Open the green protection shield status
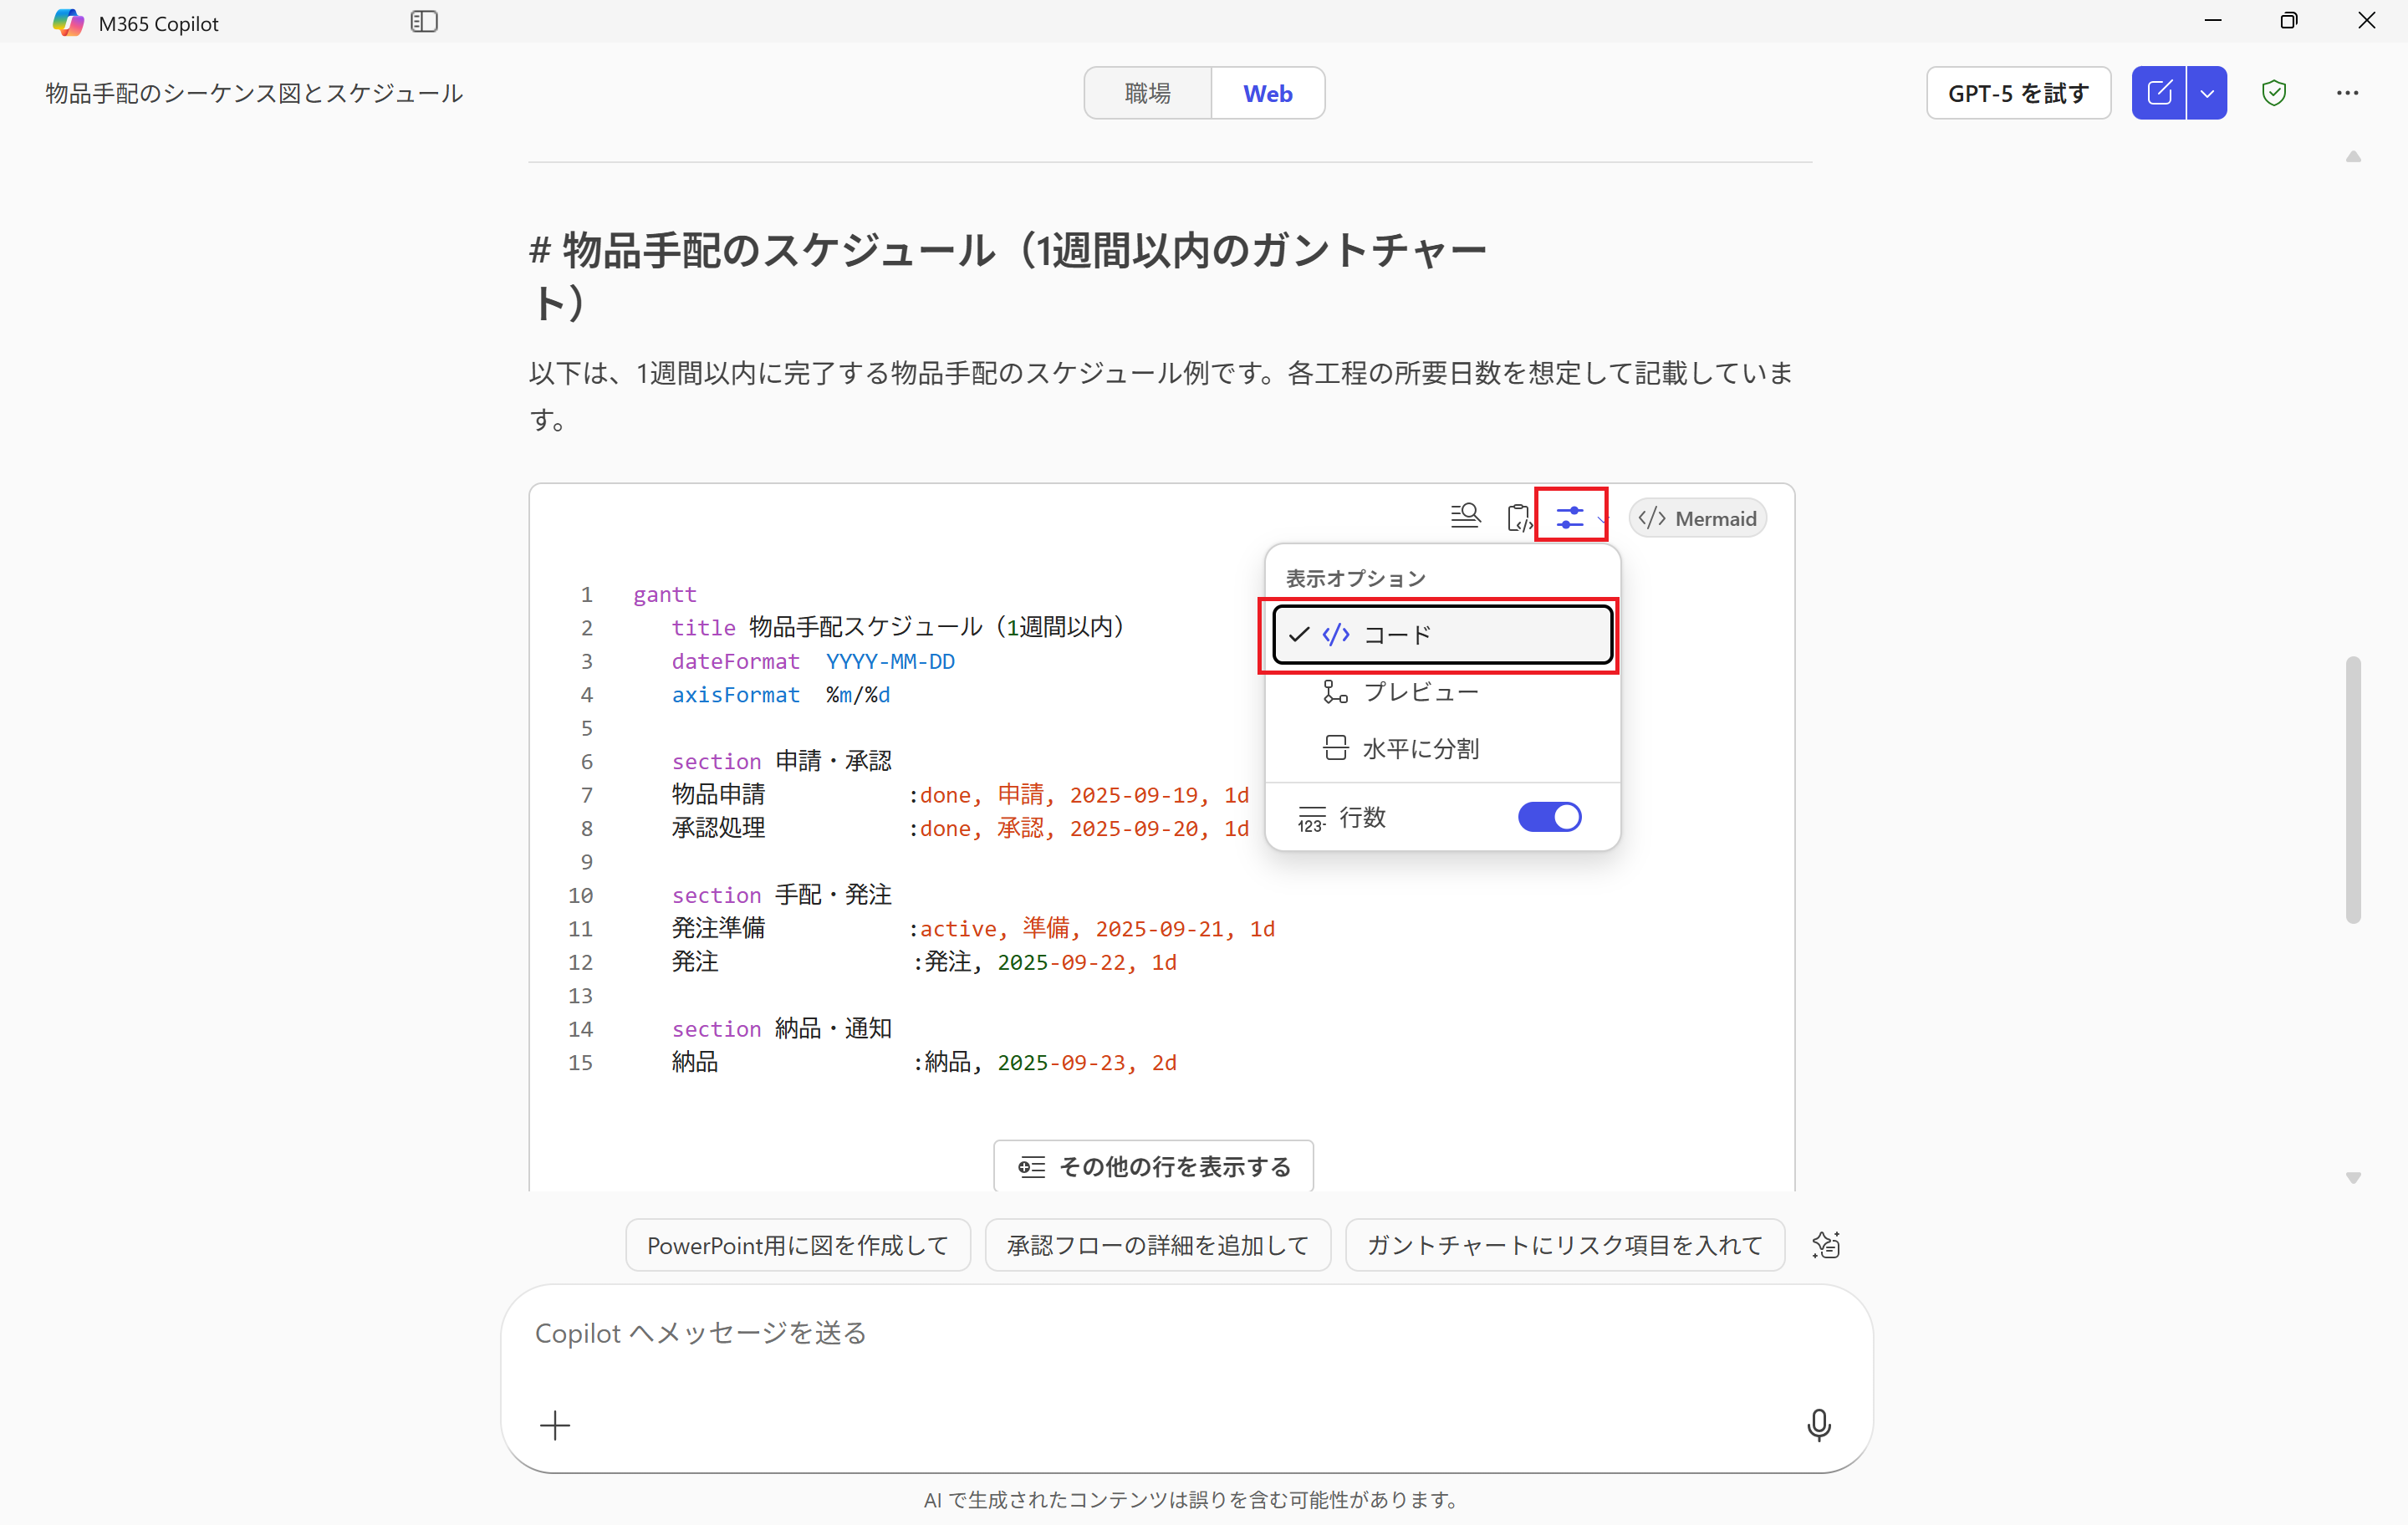 (2274, 92)
